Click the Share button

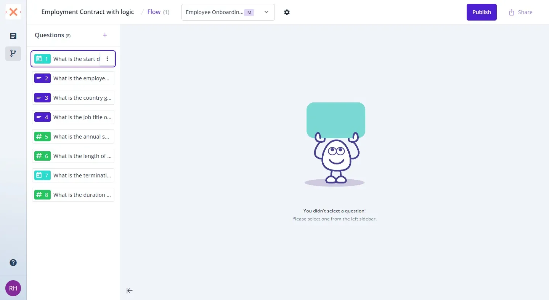(521, 12)
